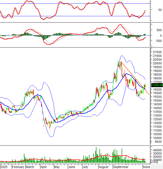Click the 2025 year label on the time axis

4,167
